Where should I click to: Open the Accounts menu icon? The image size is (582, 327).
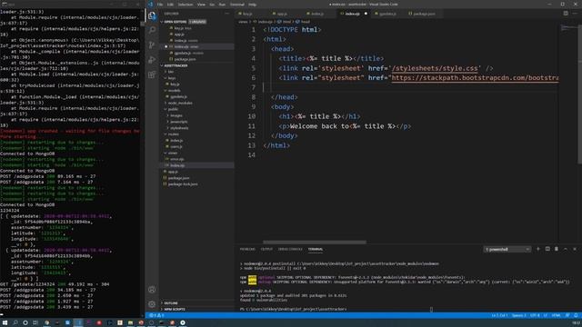point(152,290)
